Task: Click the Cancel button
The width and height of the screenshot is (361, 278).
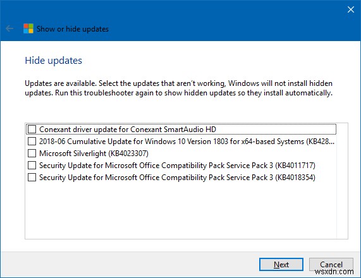Action: pos(331,265)
